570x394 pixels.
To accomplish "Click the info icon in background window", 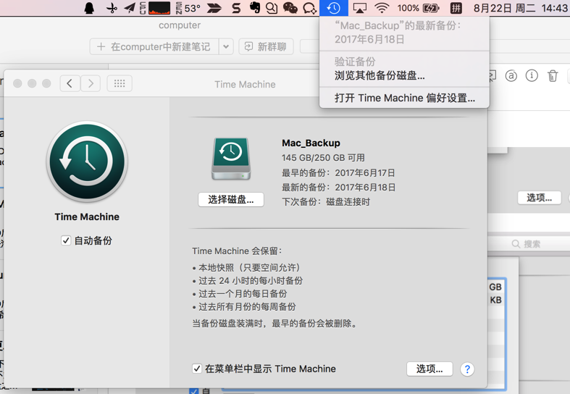I will (532, 75).
